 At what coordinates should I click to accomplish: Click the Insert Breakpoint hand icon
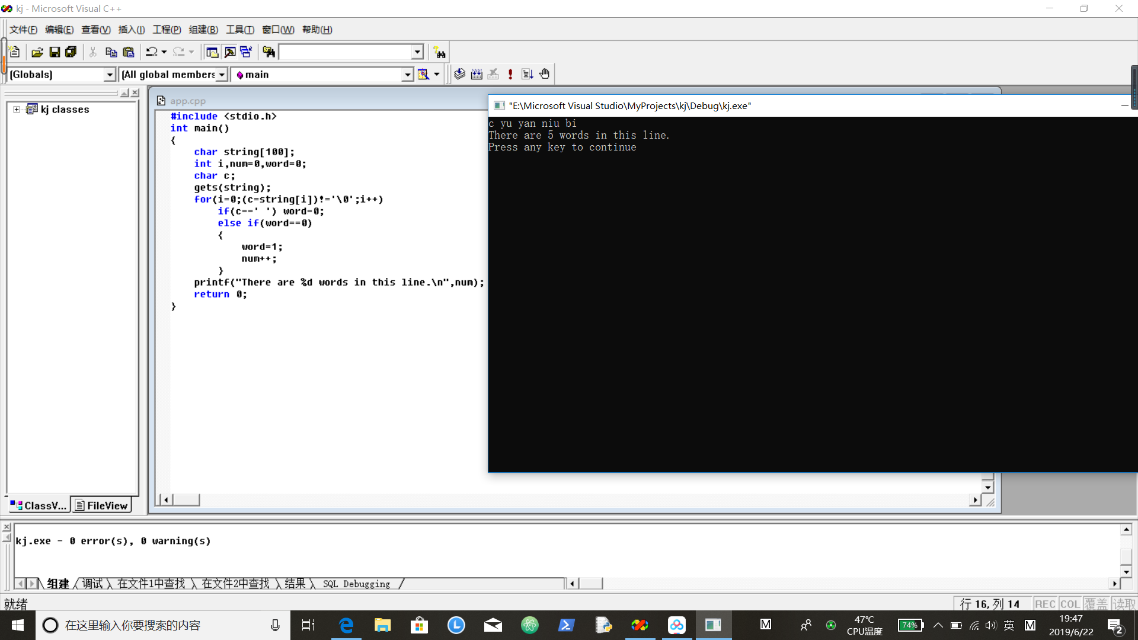(545, 74)
